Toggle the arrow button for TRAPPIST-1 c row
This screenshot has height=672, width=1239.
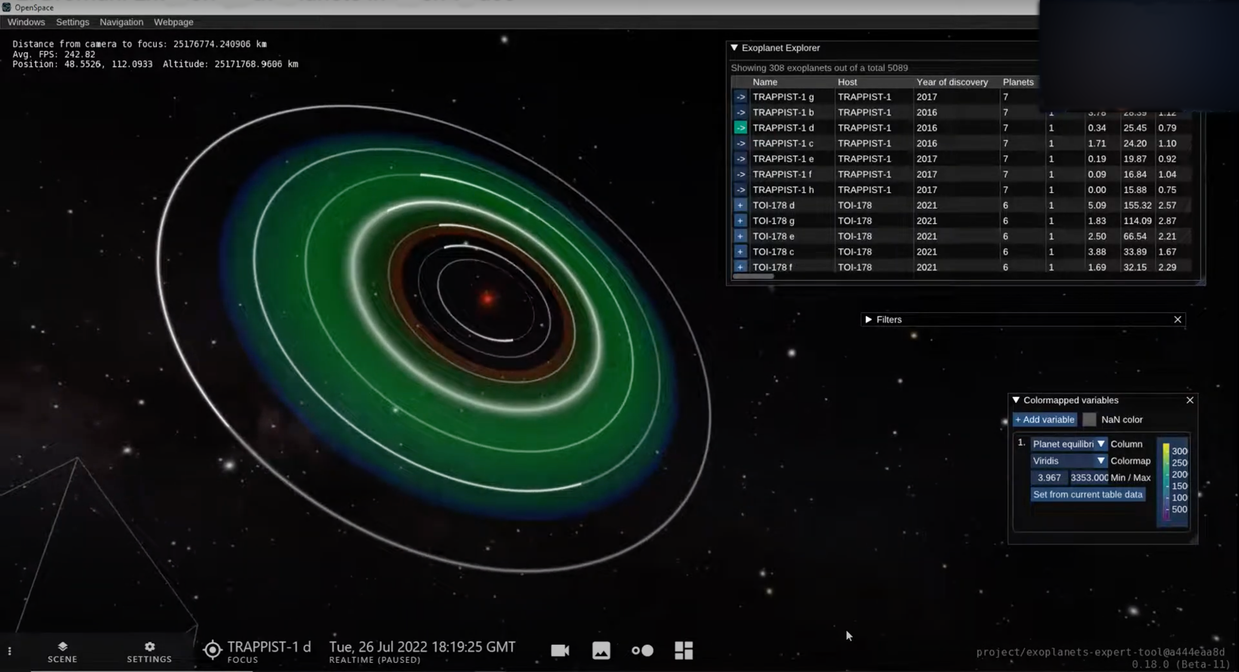(741, 143)
